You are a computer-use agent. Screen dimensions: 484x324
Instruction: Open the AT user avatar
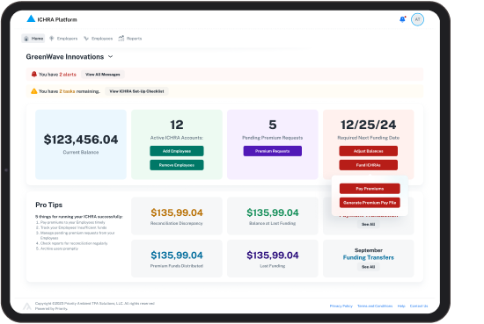point(417,19)
